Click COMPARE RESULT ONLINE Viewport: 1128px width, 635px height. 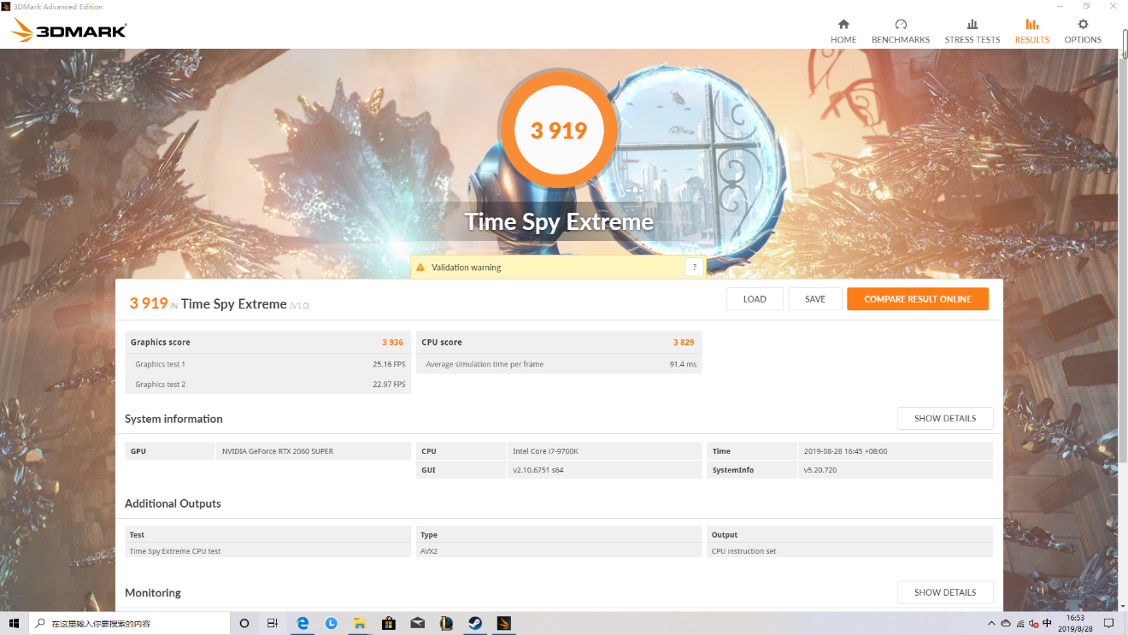tap(918, 299)
